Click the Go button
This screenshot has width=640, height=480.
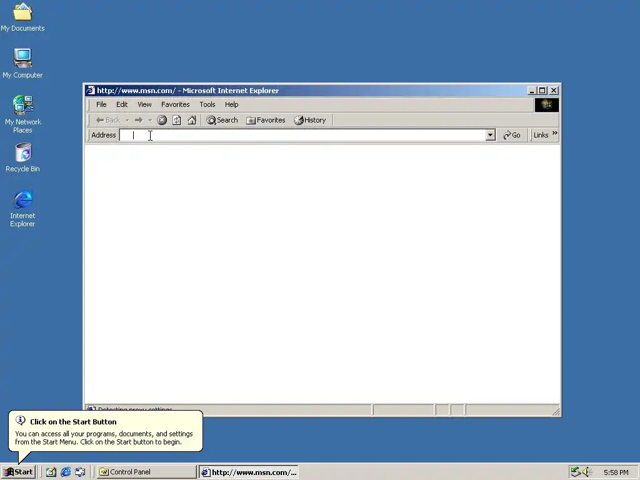pos(512,135)
